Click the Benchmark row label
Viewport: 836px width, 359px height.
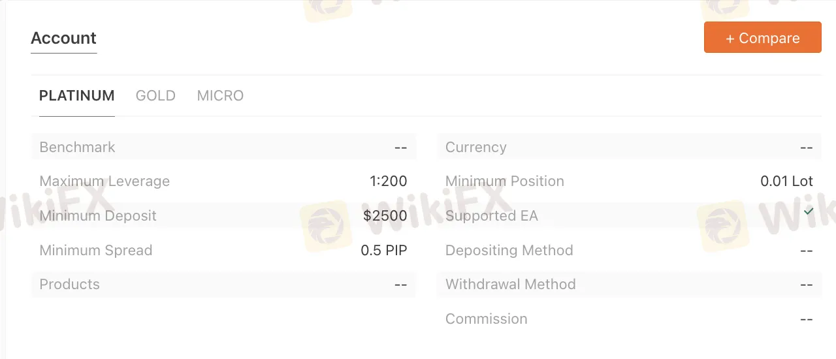[77, 148]
